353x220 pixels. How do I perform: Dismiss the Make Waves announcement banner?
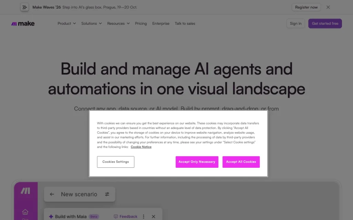pyautogui.click(x=328, y=7)
